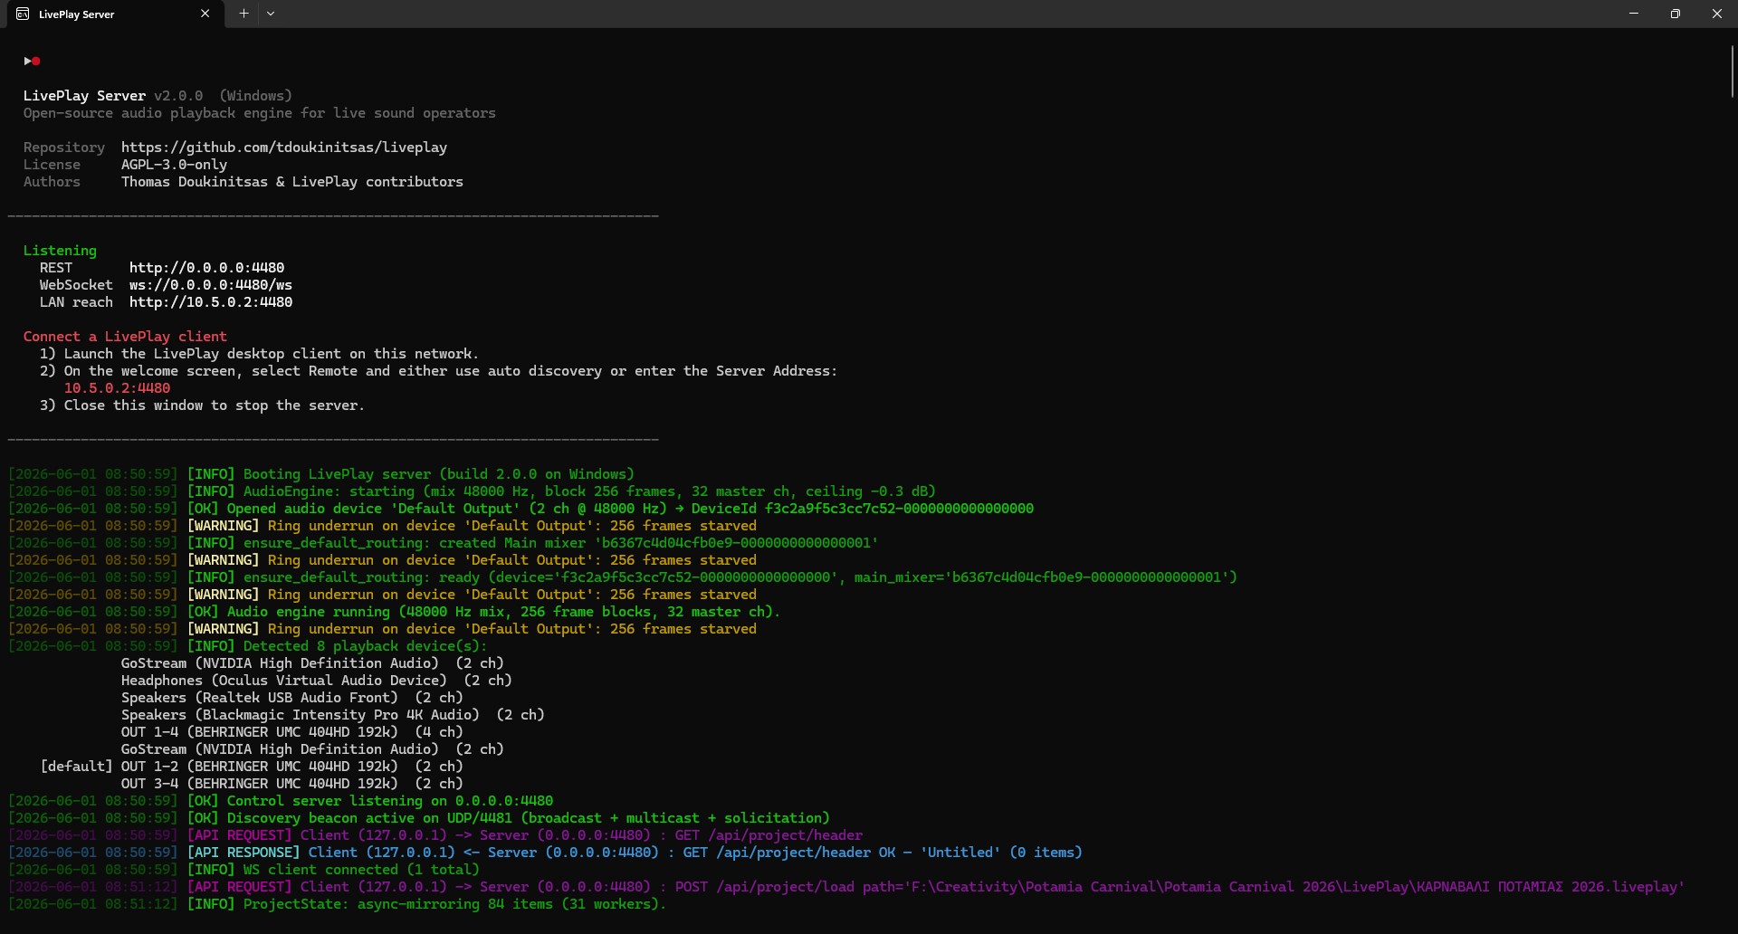
Task: Click the REST address http://0.0.0.0:4480
Action: (x=206, y=267)
